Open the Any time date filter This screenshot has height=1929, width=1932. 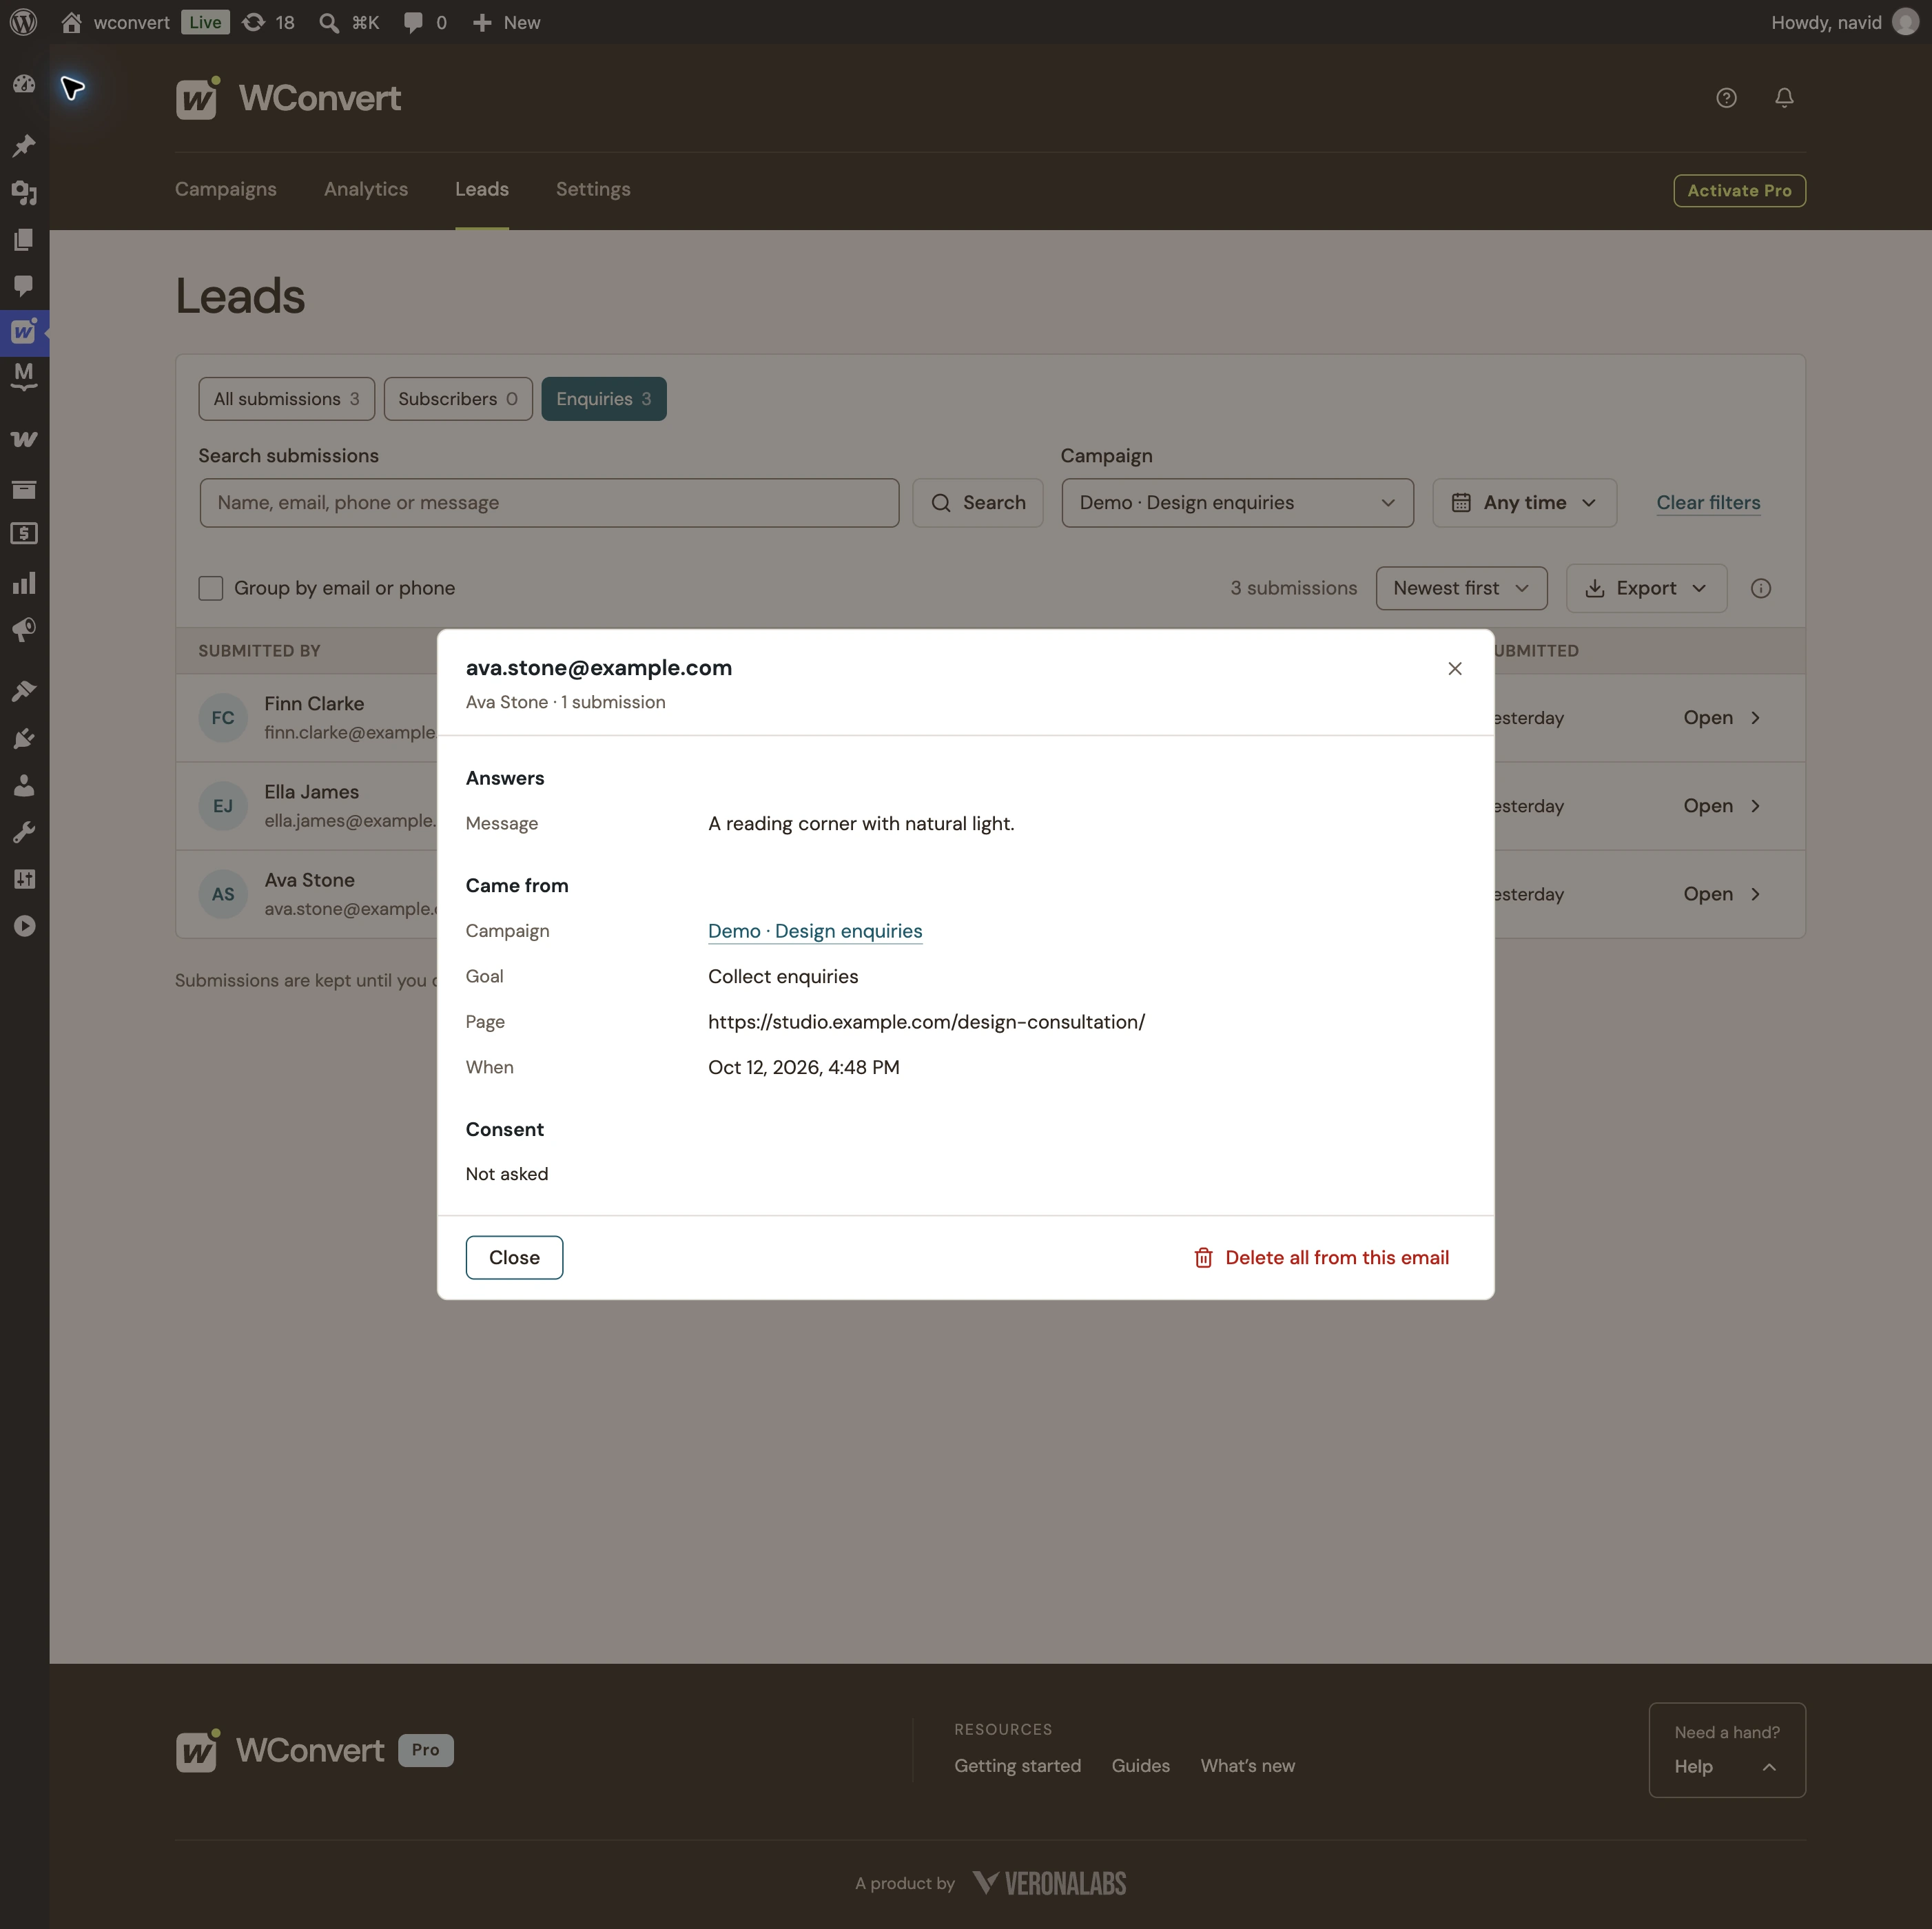click(x=1524, y=503)
